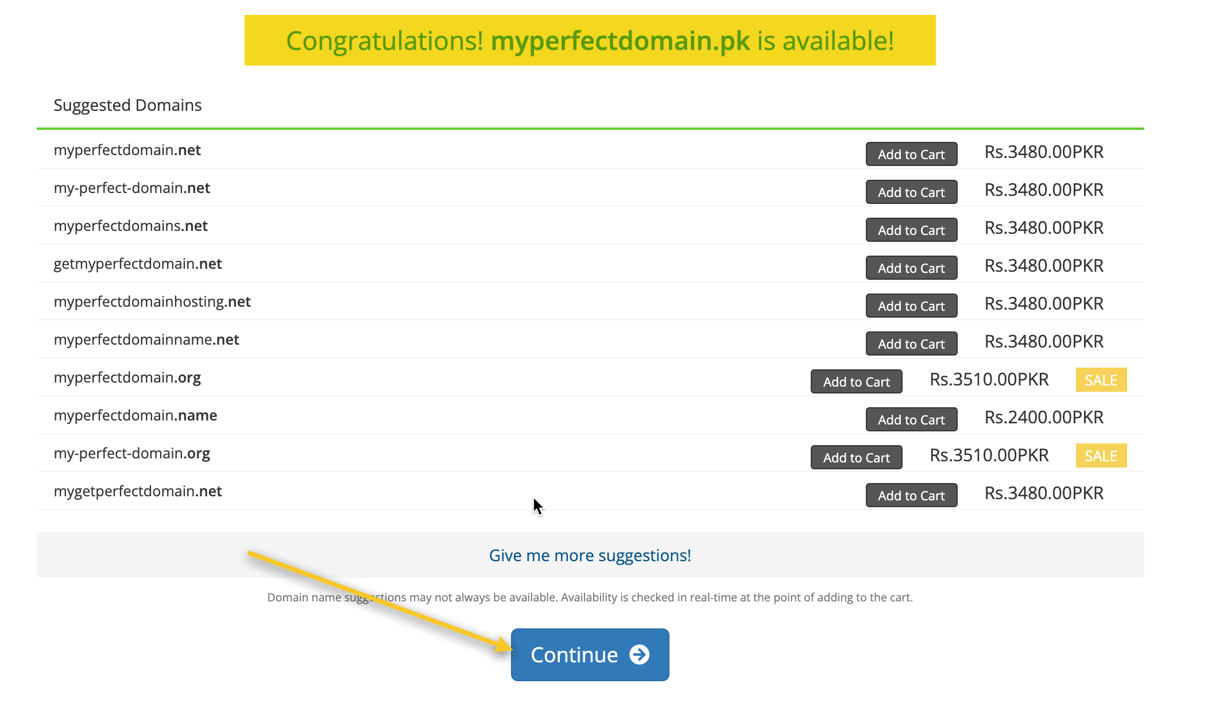Click the congratulations banner at the top
The image size is (1231, 718).
coord(590,40)
